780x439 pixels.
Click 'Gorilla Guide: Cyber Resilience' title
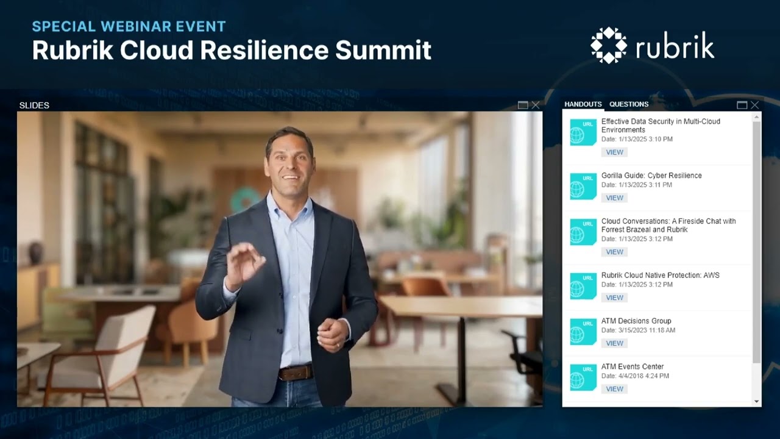[x=651, y=176]
